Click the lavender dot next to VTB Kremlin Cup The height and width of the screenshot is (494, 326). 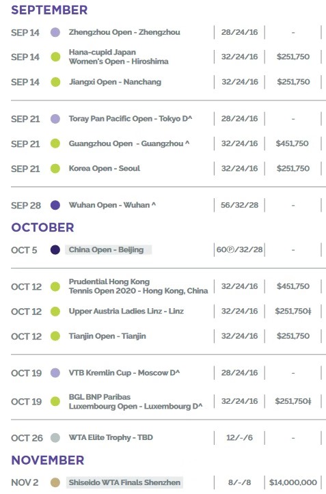click(55, 372)
